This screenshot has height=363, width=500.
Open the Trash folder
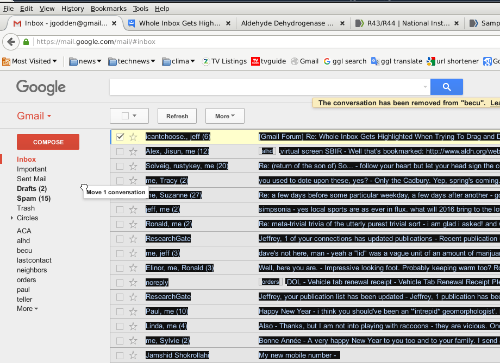click(x=26, y=208)
